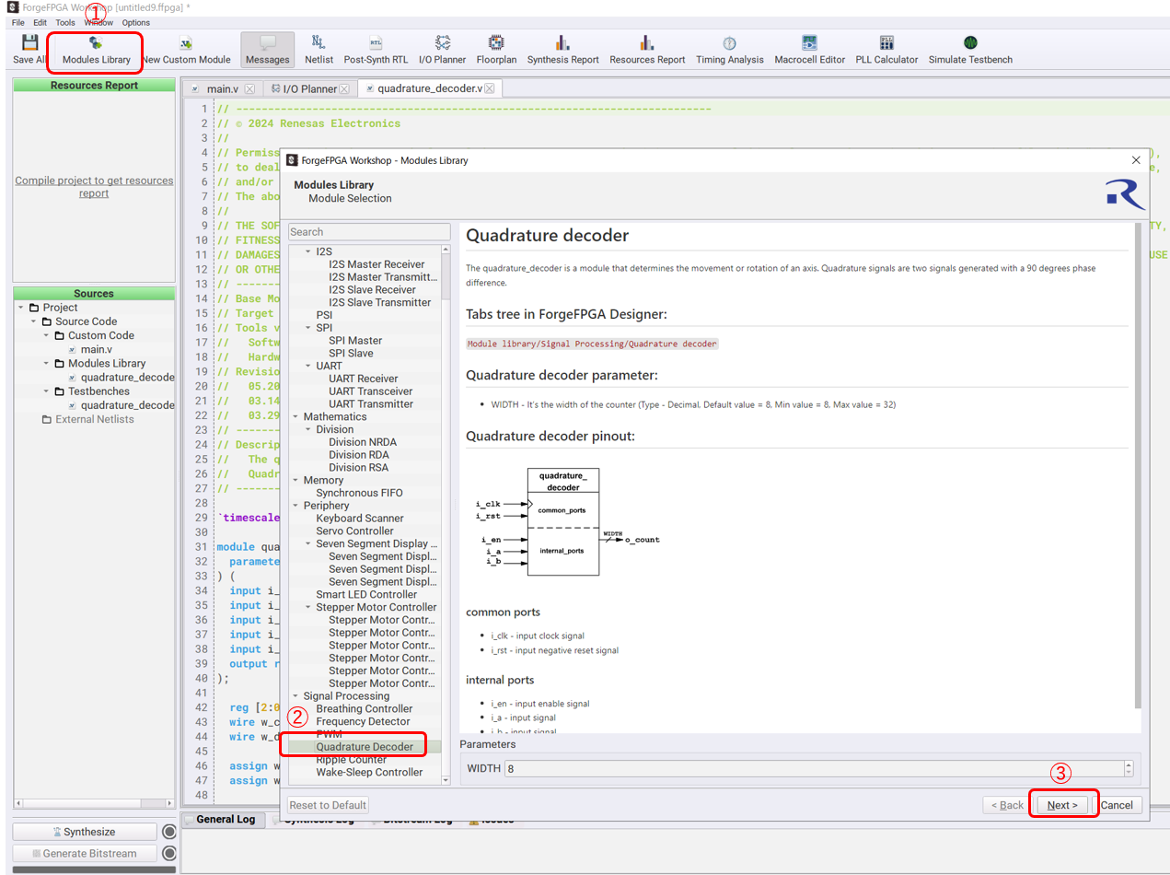Open the Floorplan tool
This screenshot has height=875, width=1170.
point(496,50)
